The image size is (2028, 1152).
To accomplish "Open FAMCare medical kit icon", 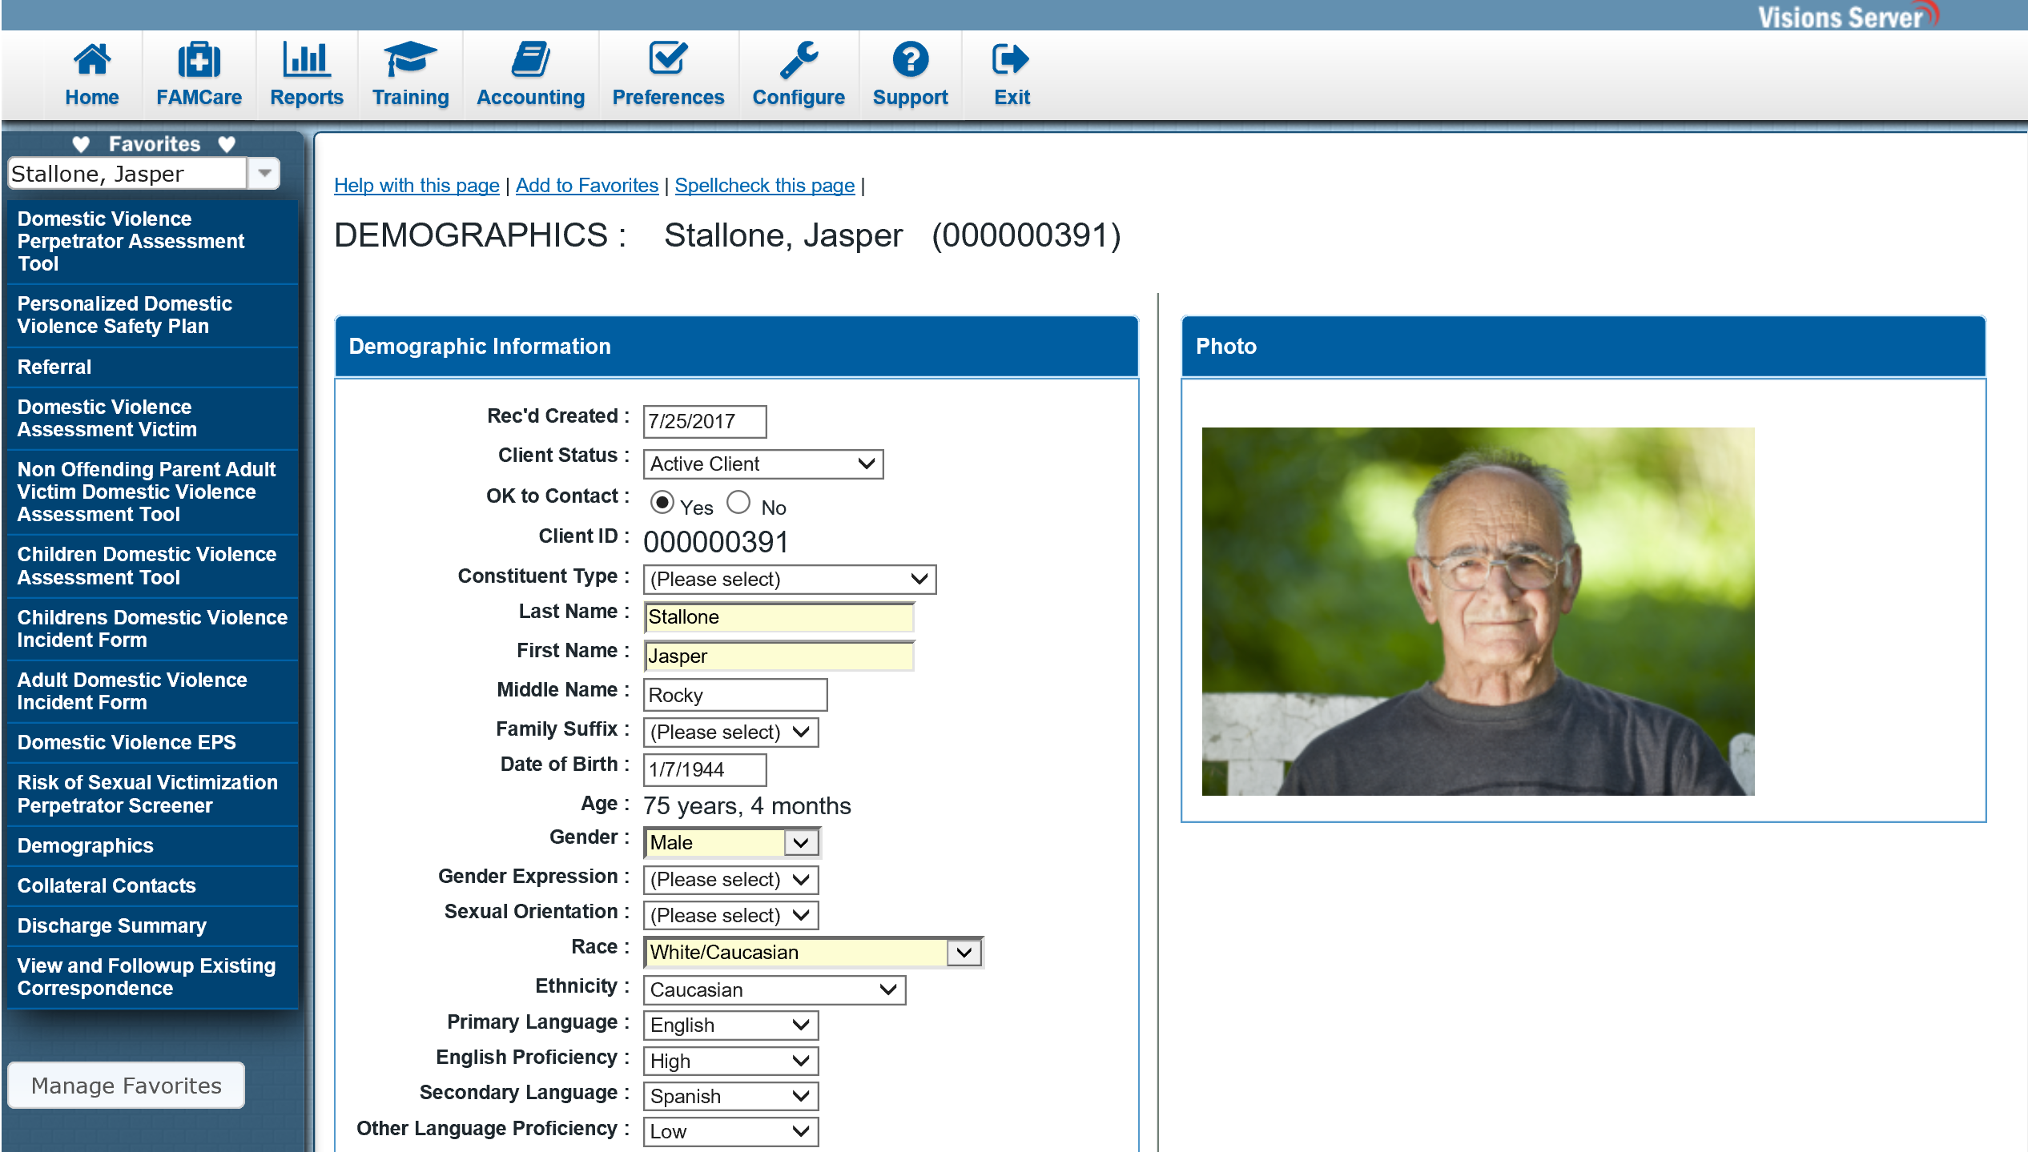I will [199, 60].
